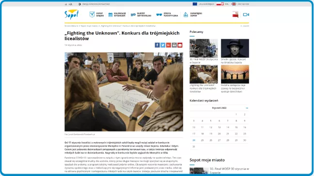Click the Kalendarz wydarzeń section heading
This screenshot has height=176, width=314.
[x=204, y=101]
